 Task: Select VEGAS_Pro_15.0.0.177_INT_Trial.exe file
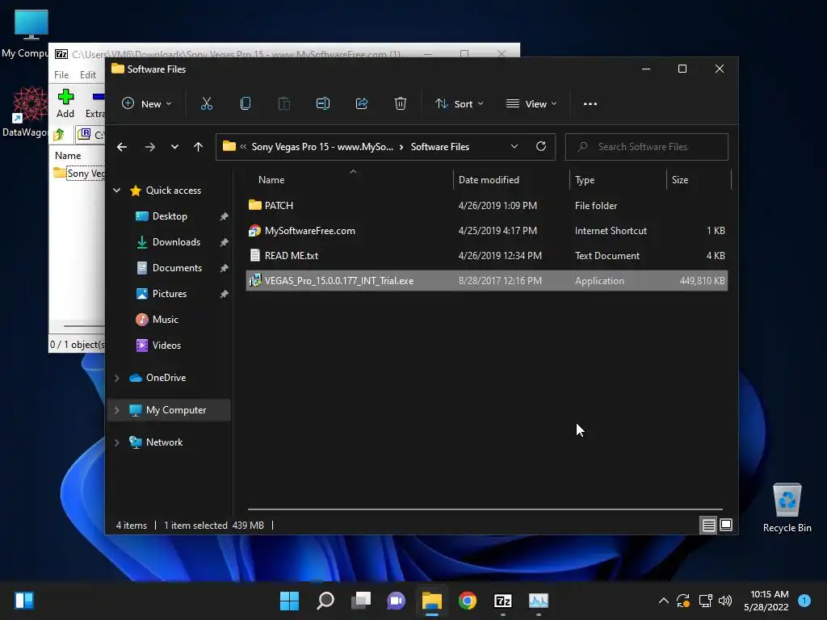click(487, 281)
